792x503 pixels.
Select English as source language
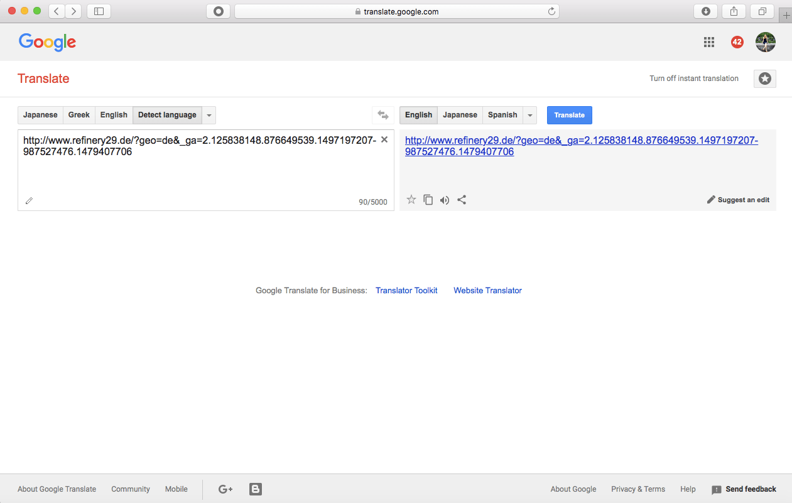[x=114, y=115]
